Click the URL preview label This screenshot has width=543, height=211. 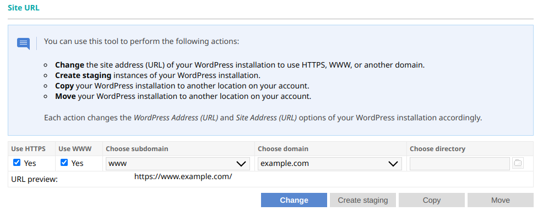click(34, 180)
